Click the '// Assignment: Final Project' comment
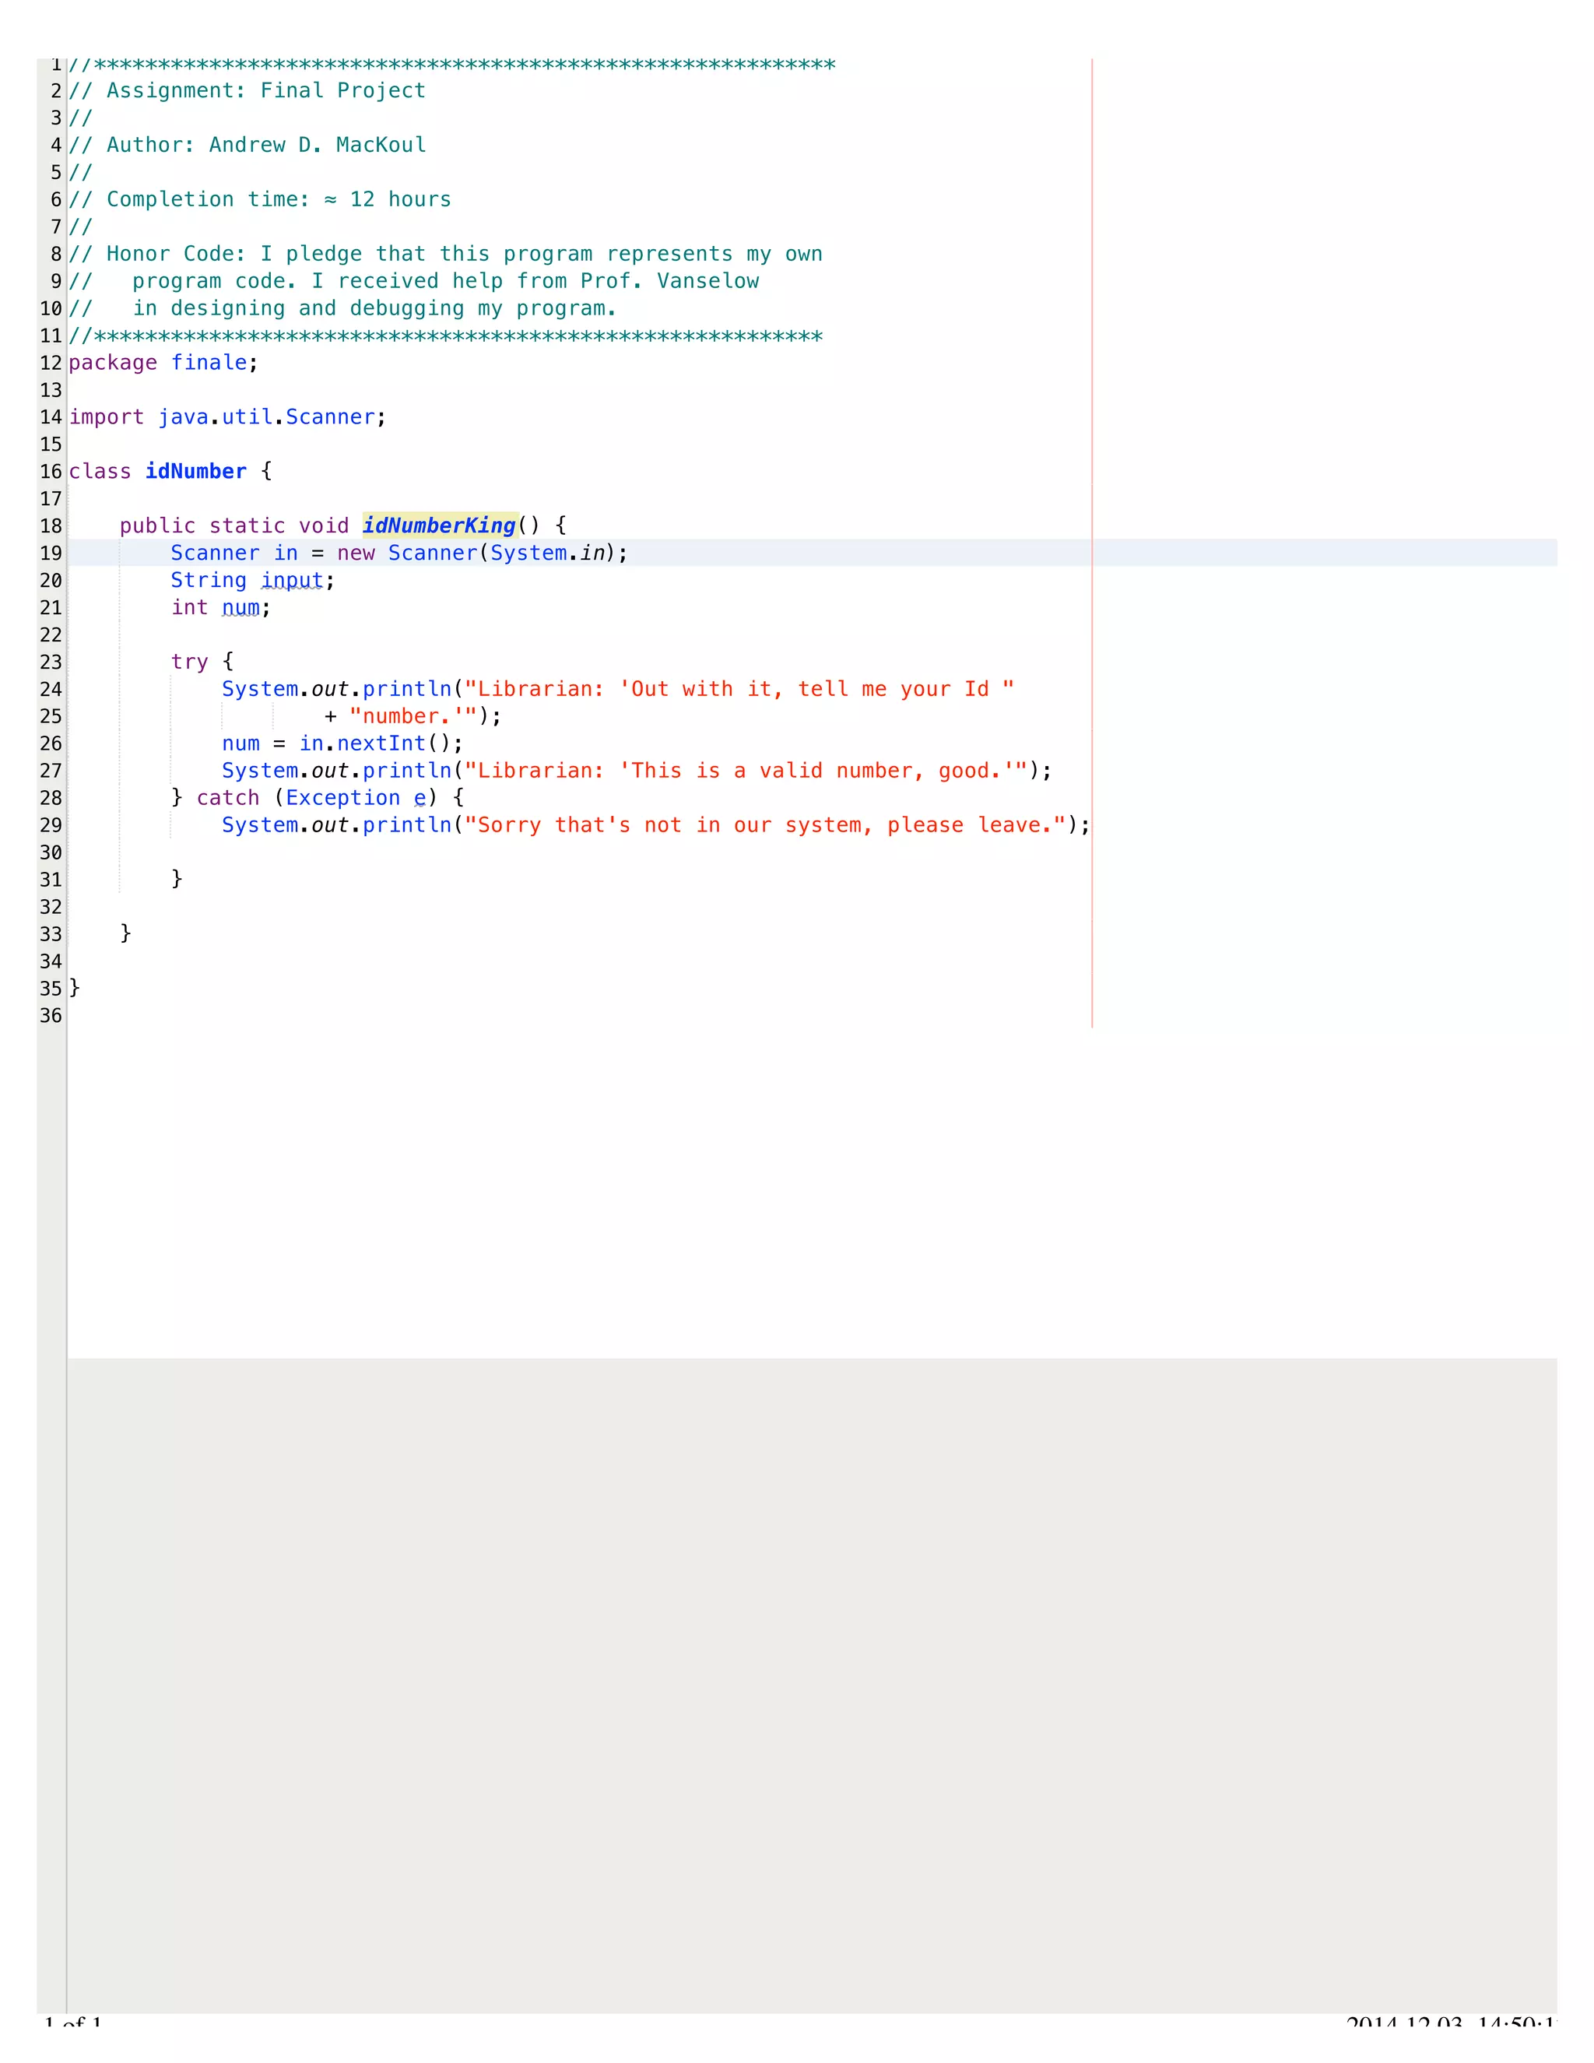1594x2063 pixels. point(248,90)
